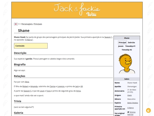Image resolution: width=154 pixels, height=116 pixels.
Task: Open Anna's character page
Action: 78,91
